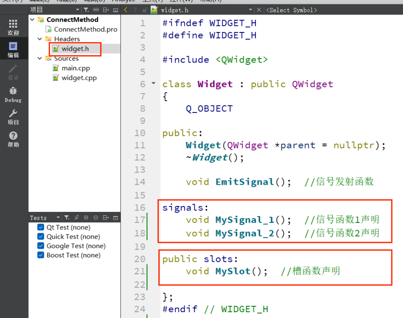Click line number 23 in gutter

tap(140, 297)
